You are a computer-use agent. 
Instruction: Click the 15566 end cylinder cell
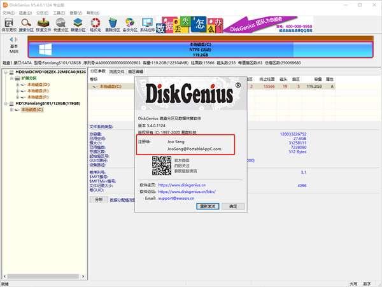tap(269, 86)
